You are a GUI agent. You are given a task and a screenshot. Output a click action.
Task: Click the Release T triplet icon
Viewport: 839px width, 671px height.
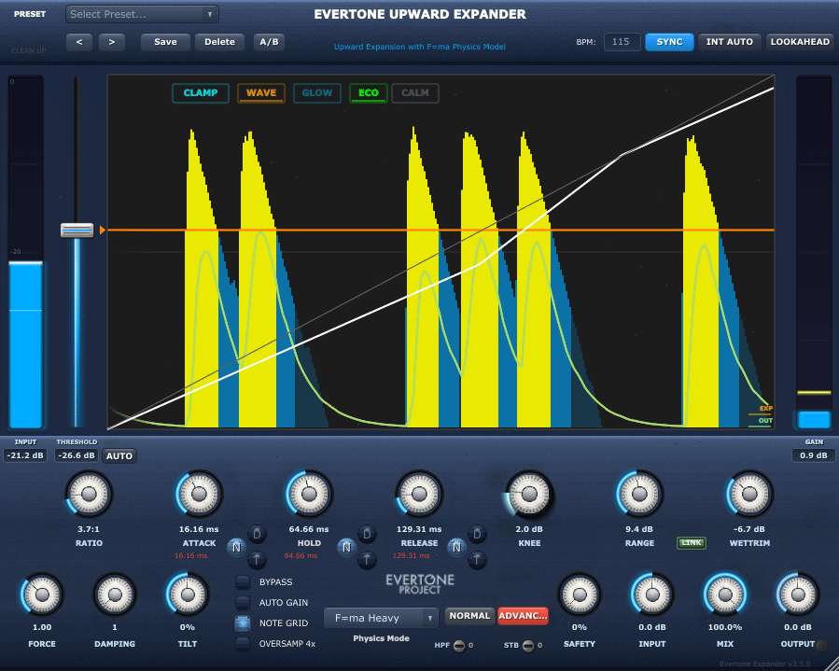point(477,559)
